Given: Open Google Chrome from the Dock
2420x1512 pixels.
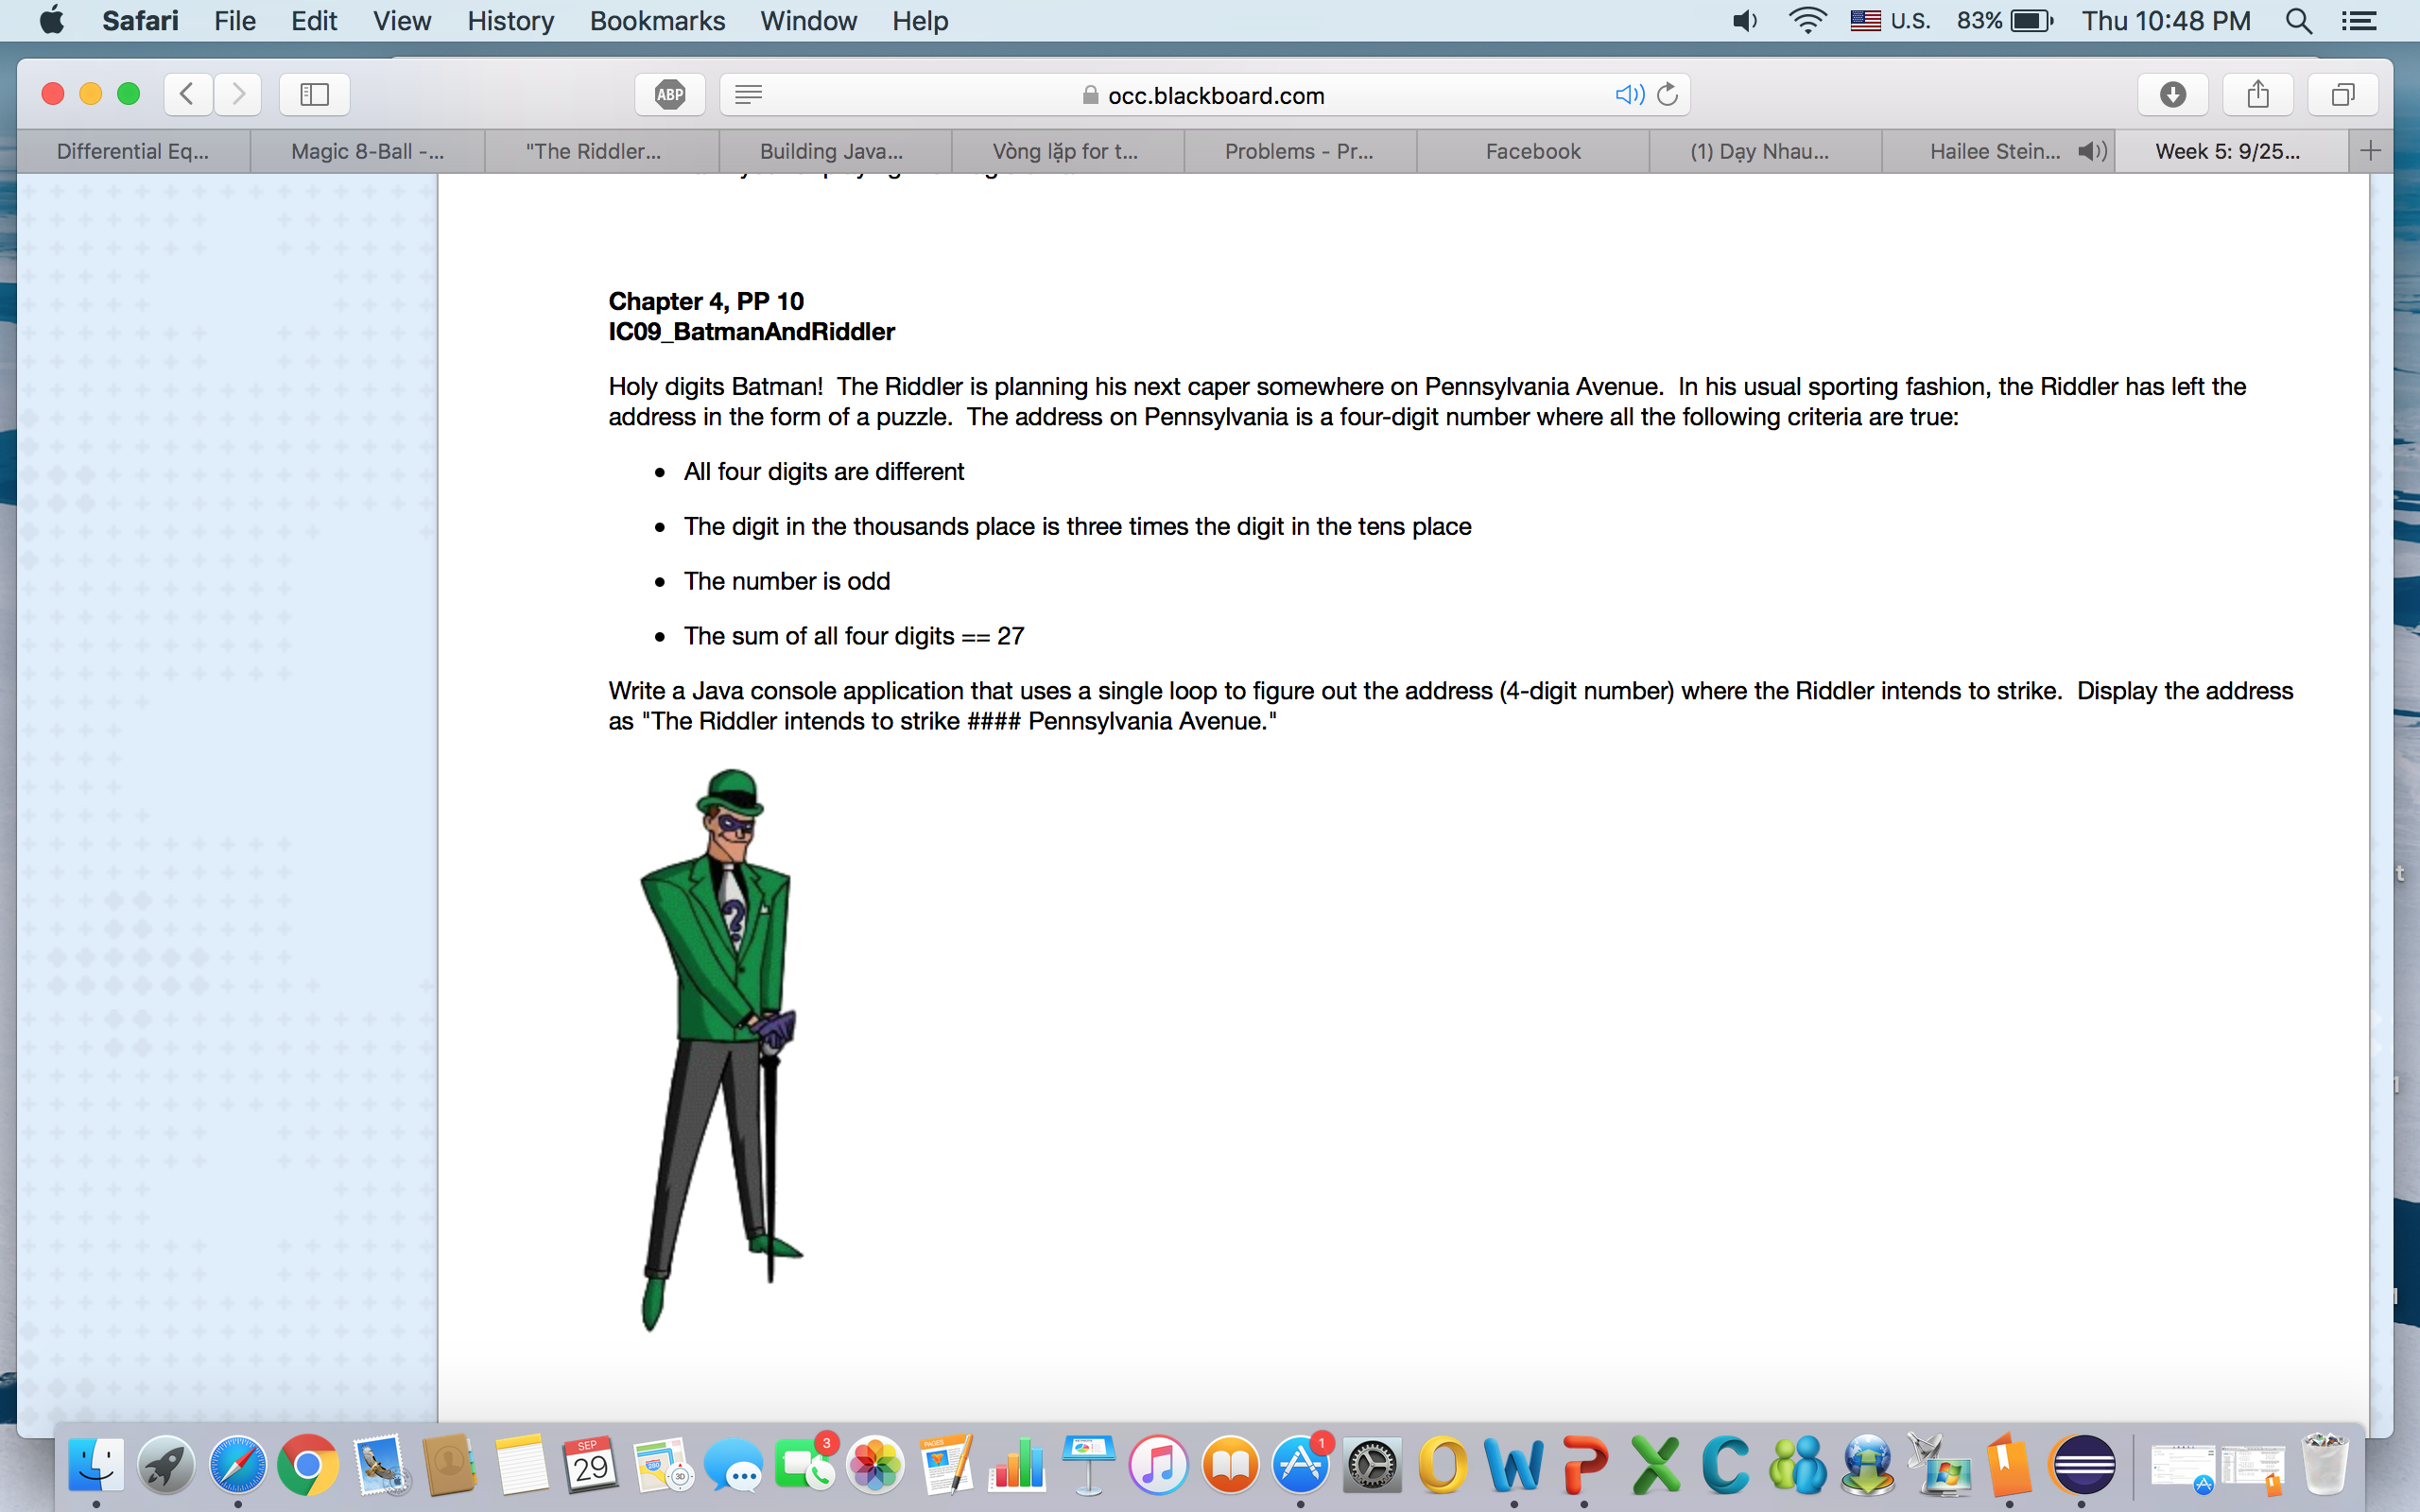Looking at the screenshot, I should pos(308,1465).
